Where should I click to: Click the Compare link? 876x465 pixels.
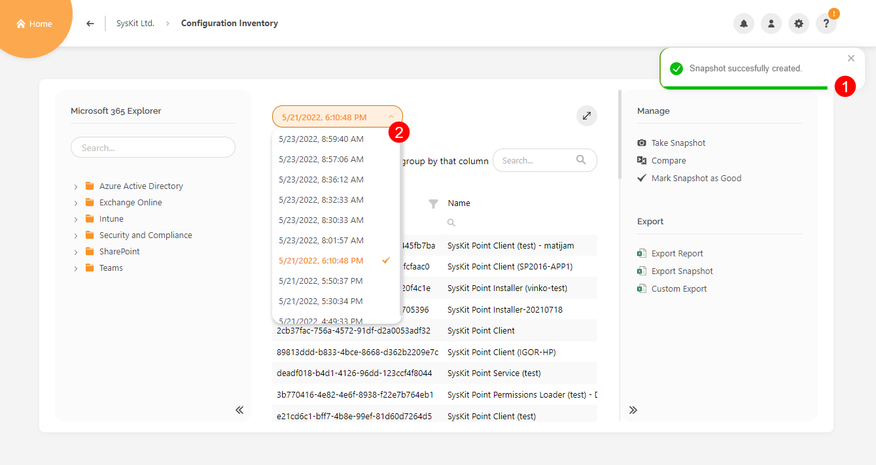669,160
